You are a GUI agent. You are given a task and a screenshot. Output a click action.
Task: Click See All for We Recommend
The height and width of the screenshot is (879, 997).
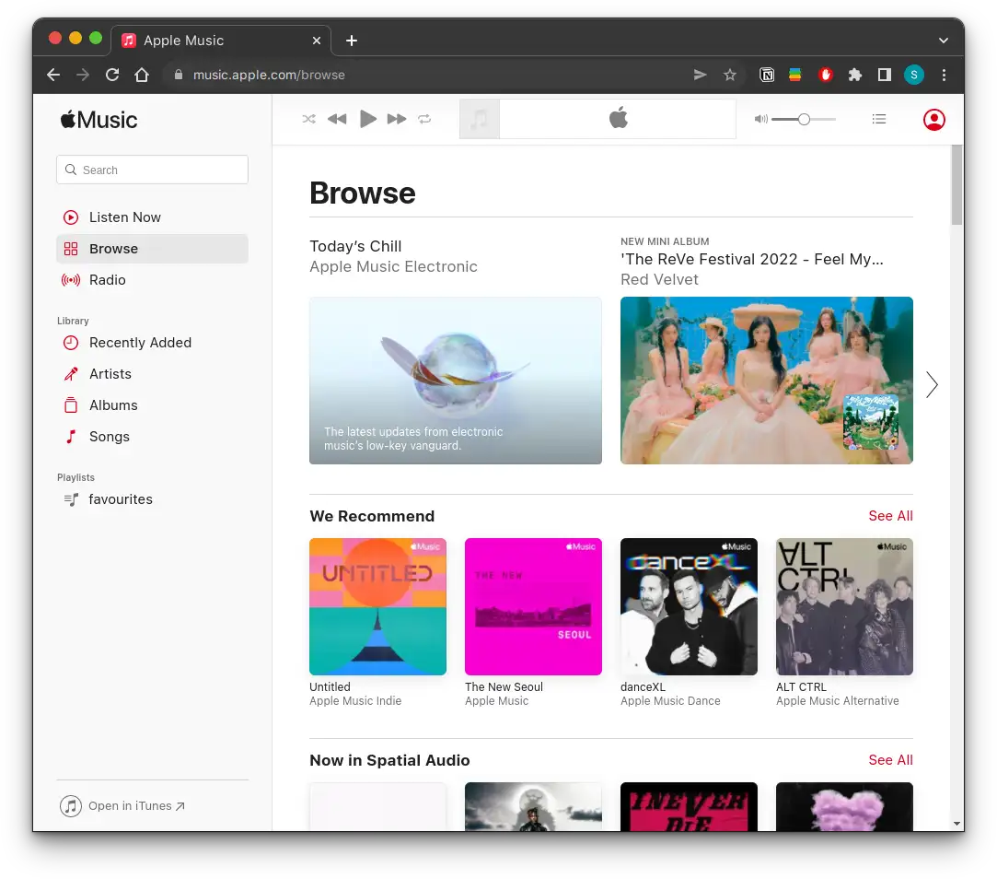coord(890,516)
